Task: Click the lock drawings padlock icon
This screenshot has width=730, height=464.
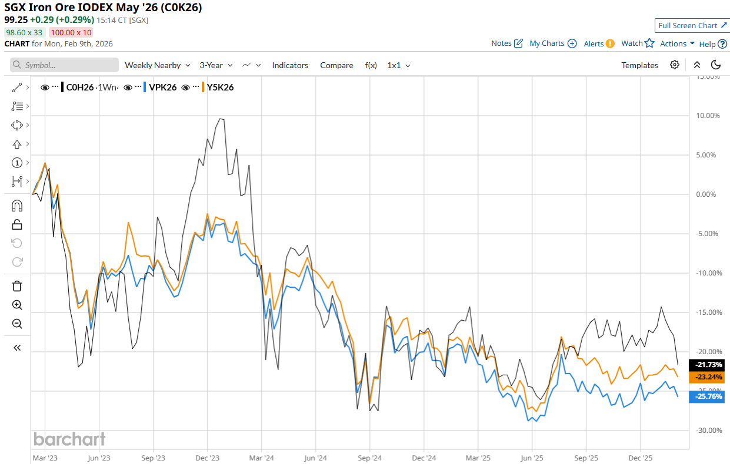Action: [16, 224]
